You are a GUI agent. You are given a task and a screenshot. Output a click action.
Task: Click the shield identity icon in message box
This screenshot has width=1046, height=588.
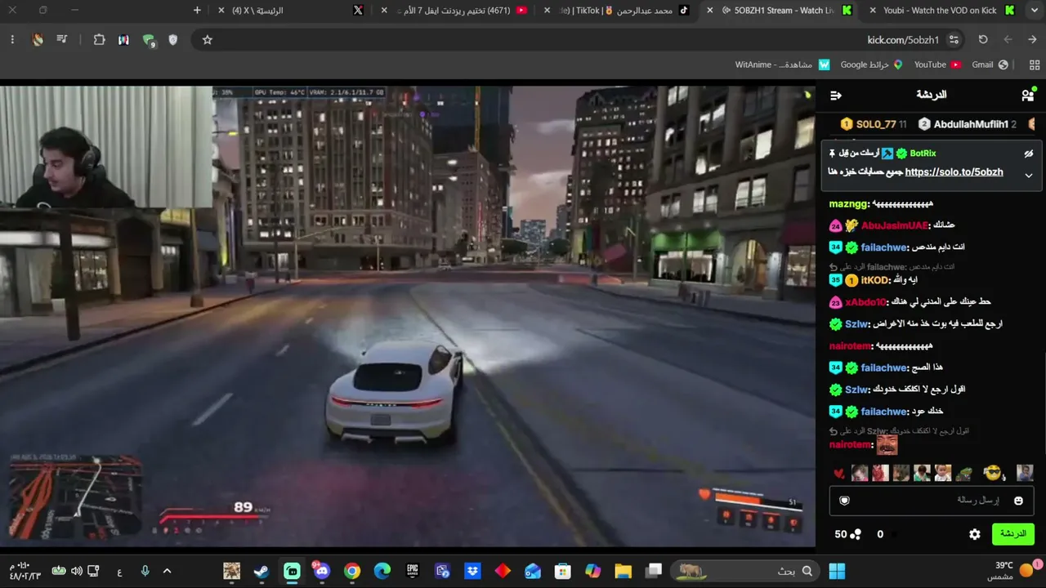tap(845, 501)
